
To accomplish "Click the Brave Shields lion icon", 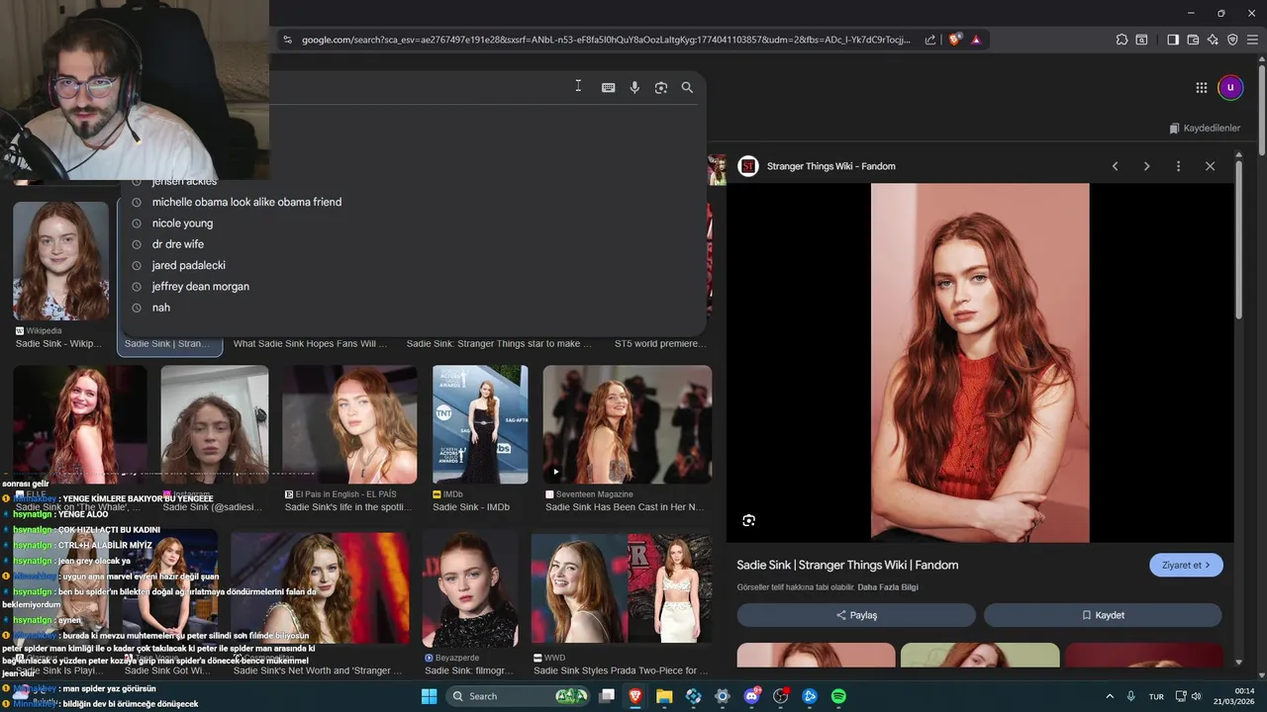I will click(x=955, y=40).
